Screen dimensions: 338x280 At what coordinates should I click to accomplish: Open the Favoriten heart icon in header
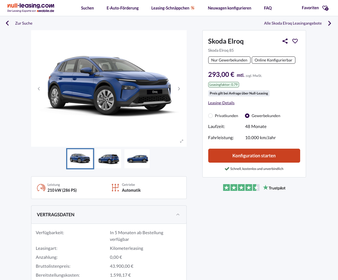coord(325,8)
